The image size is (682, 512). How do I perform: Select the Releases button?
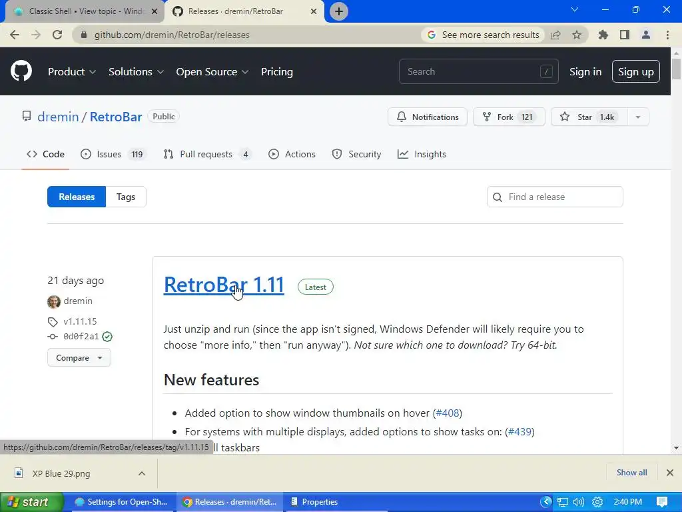tap(77, 197)
